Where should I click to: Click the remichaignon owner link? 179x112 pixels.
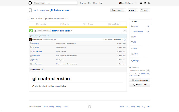click(x=40, y=10)
